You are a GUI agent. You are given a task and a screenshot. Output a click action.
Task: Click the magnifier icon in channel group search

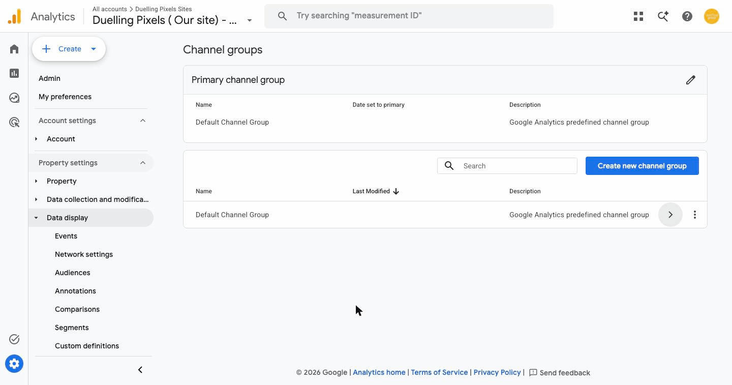click(449, 166)
